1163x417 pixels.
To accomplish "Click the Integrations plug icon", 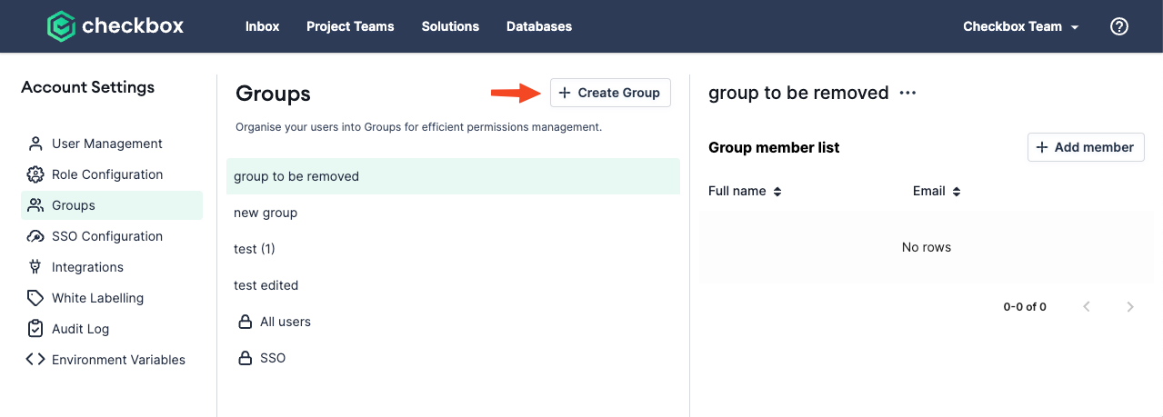I will (x=35, y=267).
